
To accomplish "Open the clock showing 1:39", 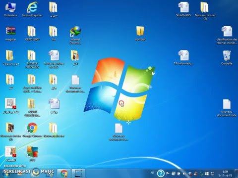I will point(225,174).
